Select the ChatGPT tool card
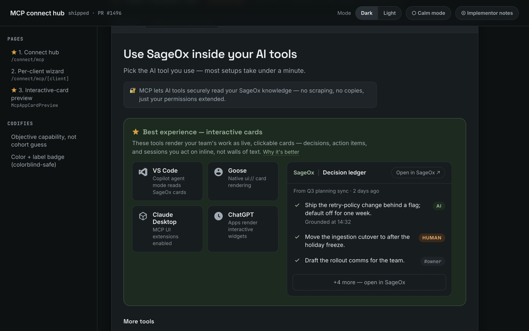 [x=243, y=229]
